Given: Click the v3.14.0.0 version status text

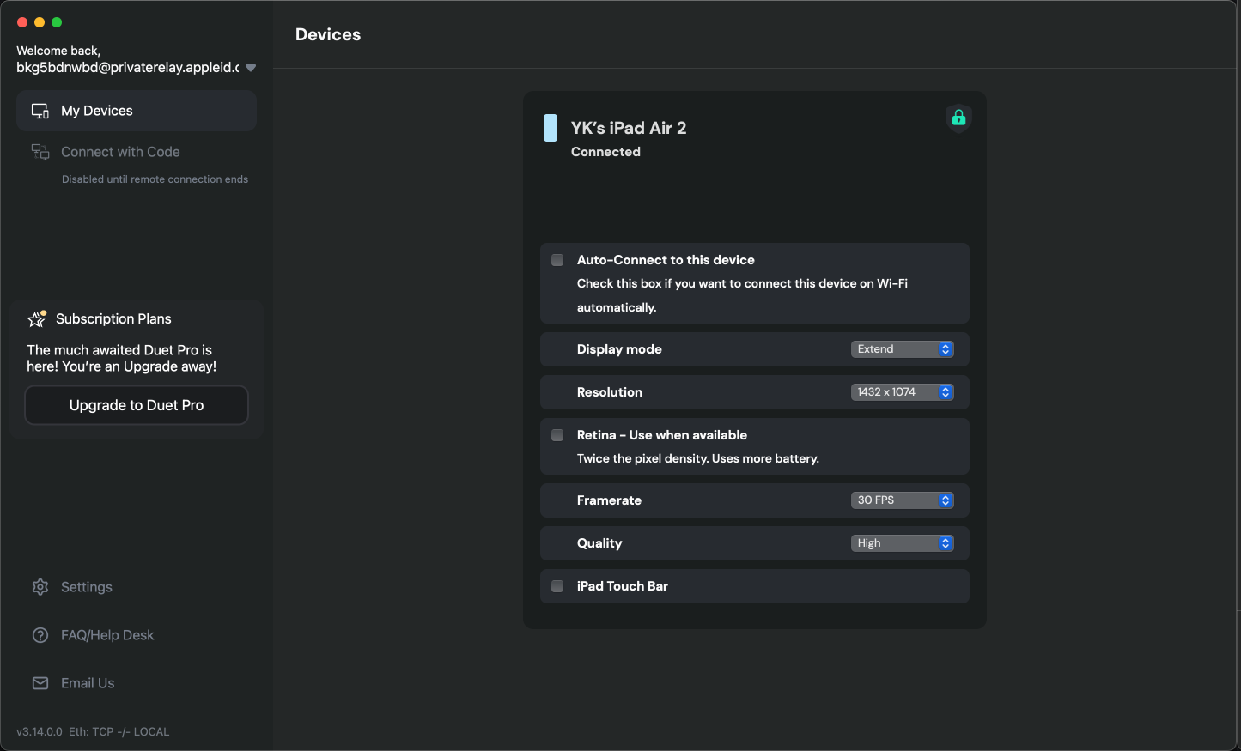Looking at the screenshot, I should click(93, 731).
